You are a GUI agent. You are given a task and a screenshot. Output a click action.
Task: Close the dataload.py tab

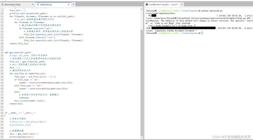pos(69,5)
